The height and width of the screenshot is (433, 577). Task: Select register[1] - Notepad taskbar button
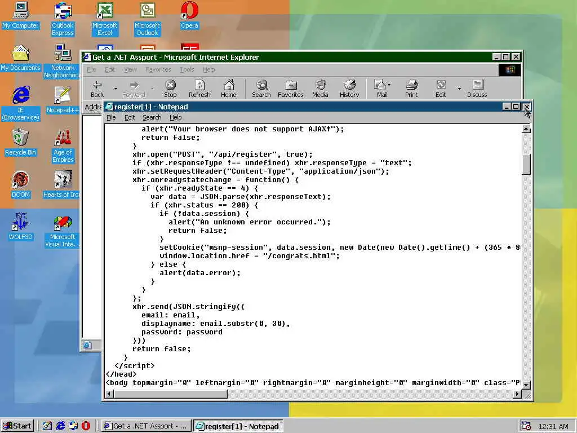(238, 426)
